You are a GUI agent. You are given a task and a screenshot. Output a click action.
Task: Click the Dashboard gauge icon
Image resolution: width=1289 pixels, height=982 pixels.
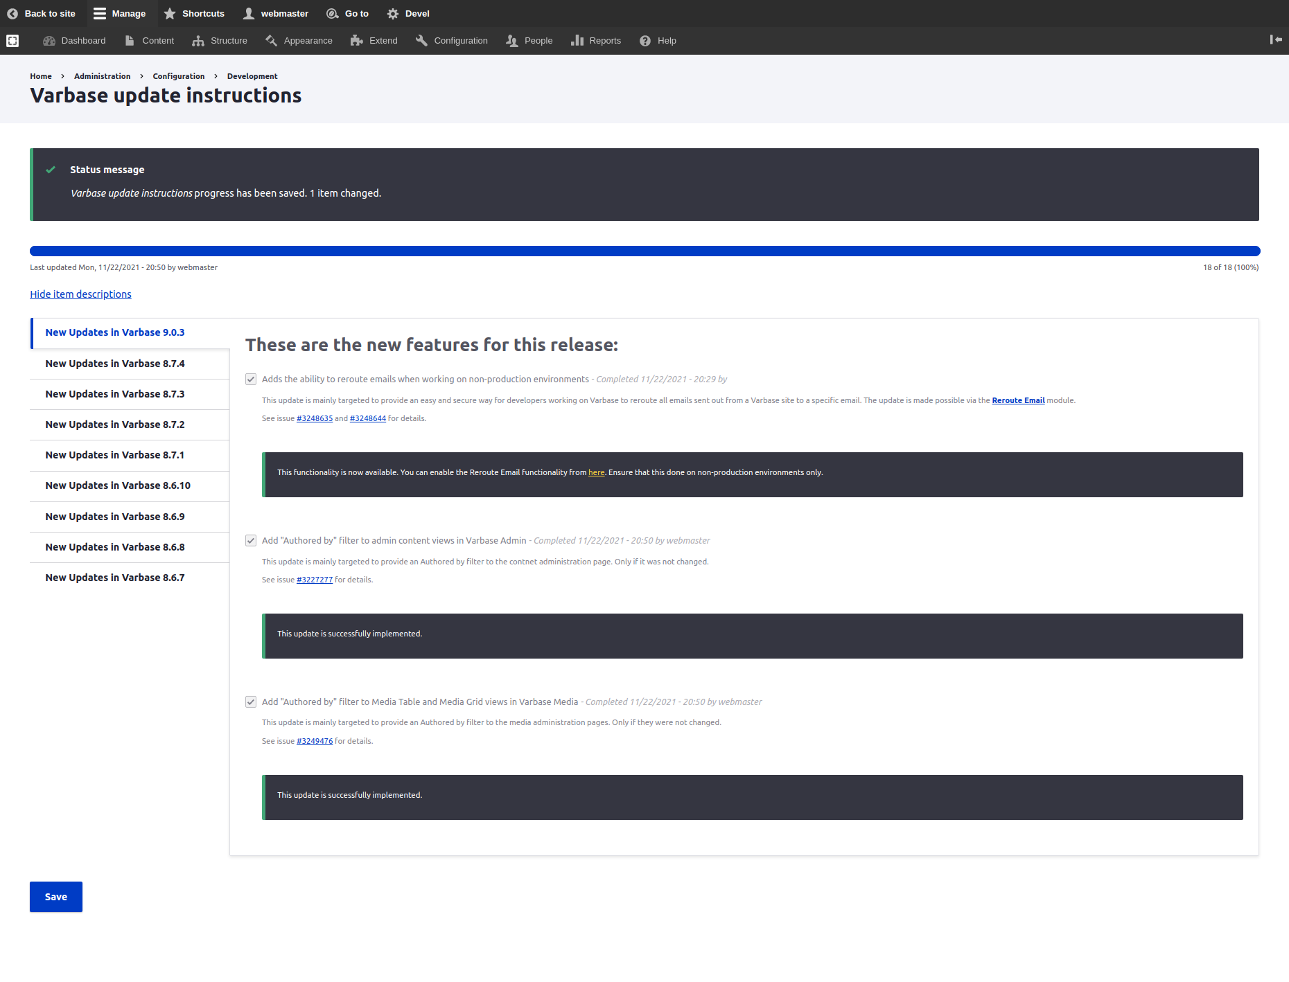(49, 41)
